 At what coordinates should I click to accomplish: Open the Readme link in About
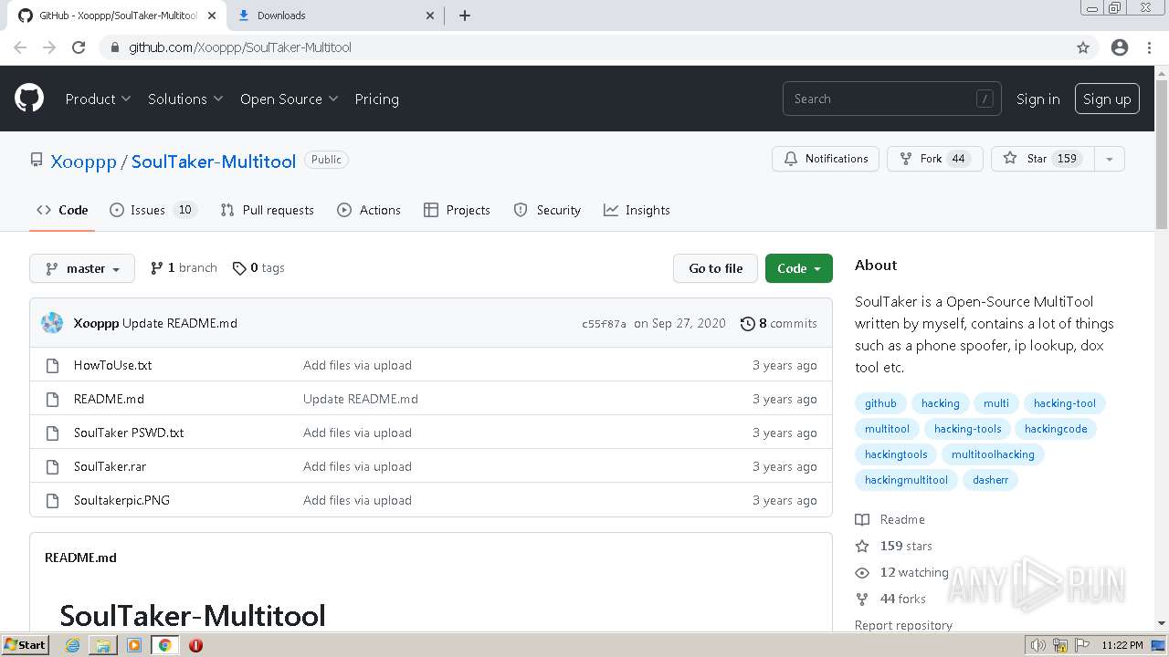(x=890, y=519)
